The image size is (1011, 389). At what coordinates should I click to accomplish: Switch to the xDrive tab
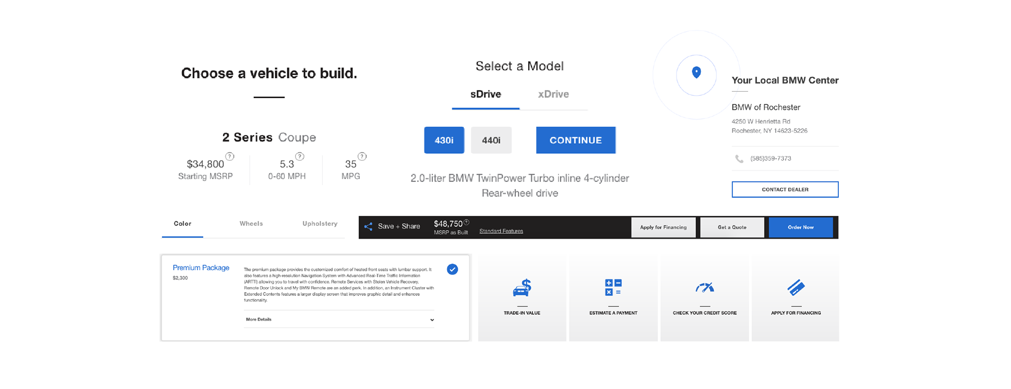pos(553,94)
